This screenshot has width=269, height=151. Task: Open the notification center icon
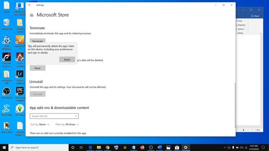tap(264, 147)
